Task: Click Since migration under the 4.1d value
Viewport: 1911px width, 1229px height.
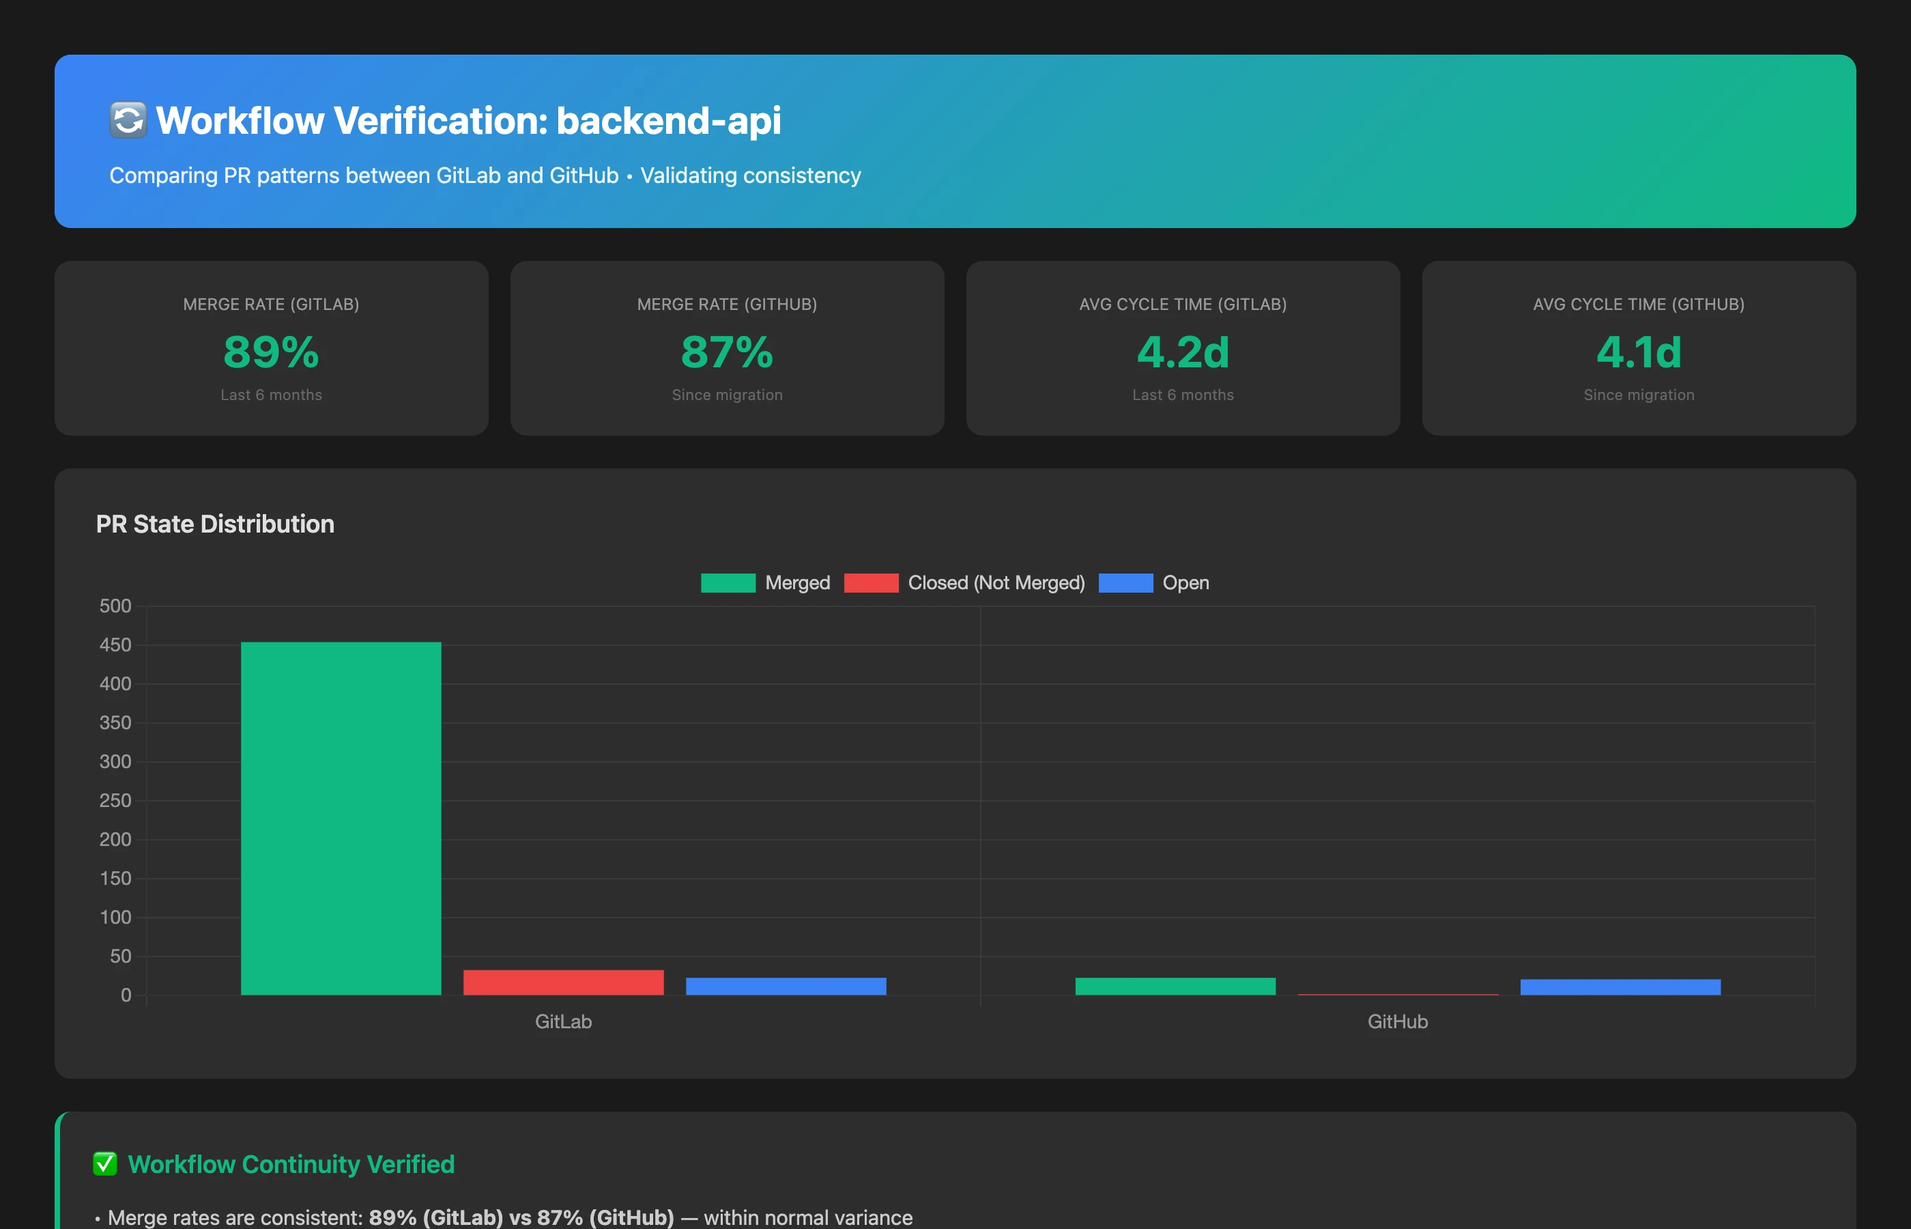Action: click(x=1639, y=395)
